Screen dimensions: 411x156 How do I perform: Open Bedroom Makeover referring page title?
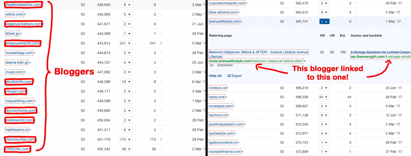point(258,52)
